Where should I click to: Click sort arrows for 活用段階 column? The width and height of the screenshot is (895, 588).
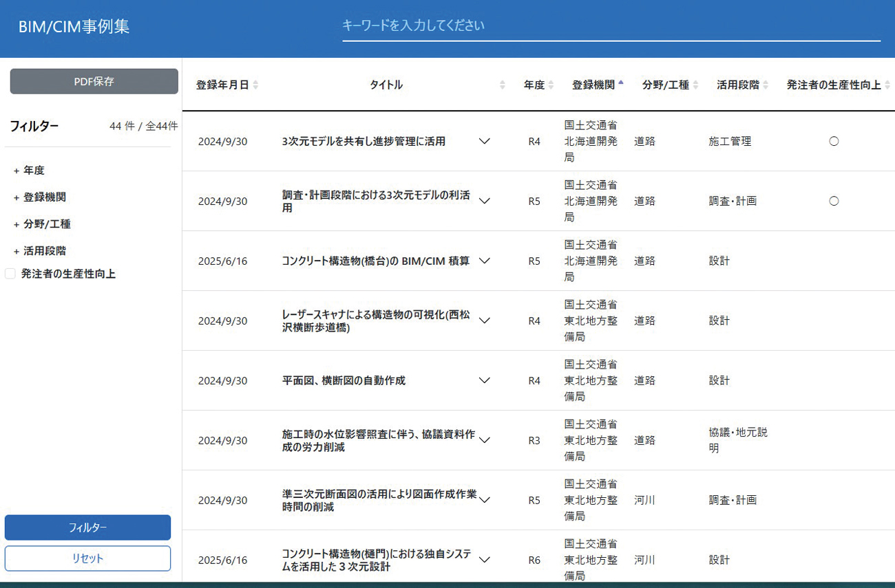click(766, 85)
